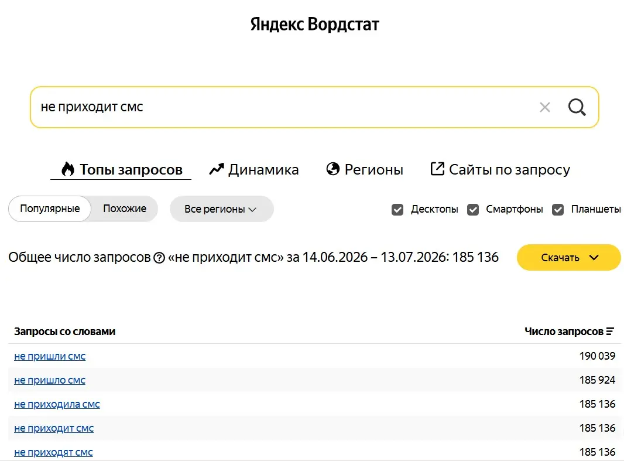Select the Популярные toggle option
The height and width of the screenshot is (461, 624).
(x=50, y=209)
